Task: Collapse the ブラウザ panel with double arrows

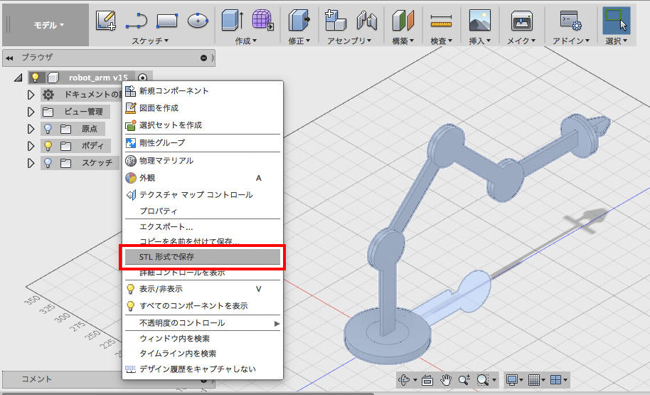Action: (9, 58)
